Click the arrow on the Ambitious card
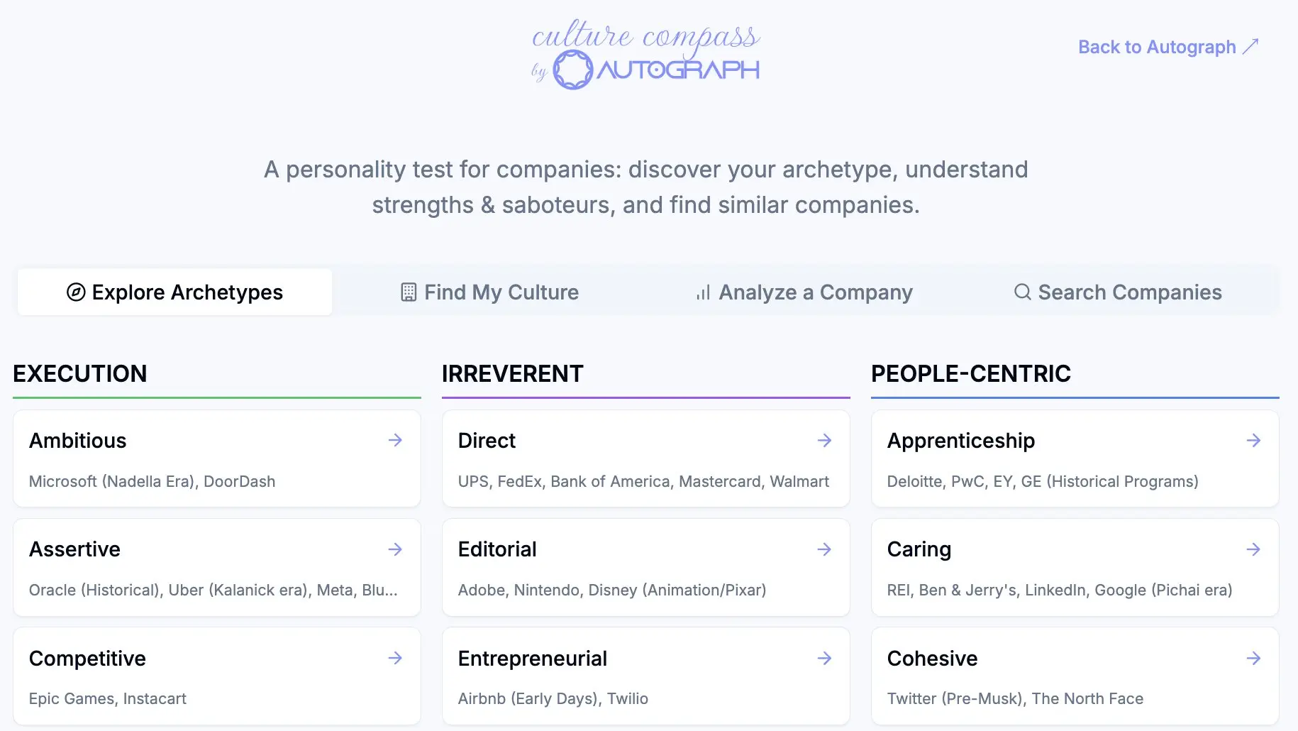 point(395,440)
